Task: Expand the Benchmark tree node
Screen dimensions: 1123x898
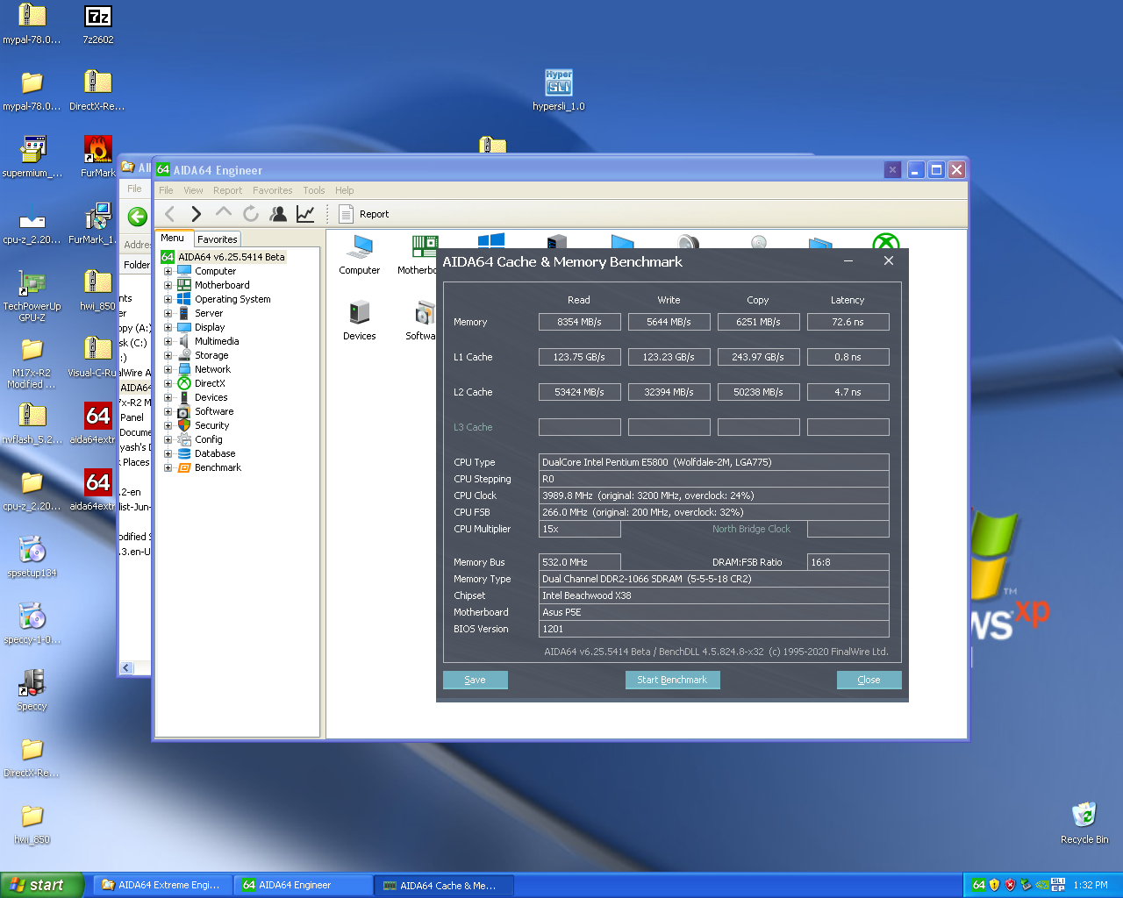Action: click(x=168, y=467)
